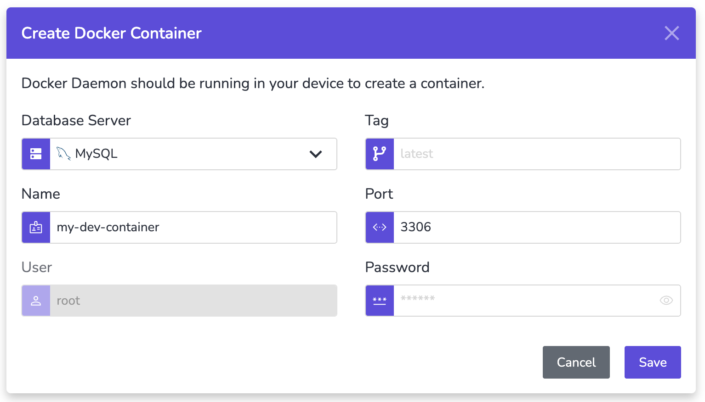Click the git branch icon beside Tag

coord(380,154)
